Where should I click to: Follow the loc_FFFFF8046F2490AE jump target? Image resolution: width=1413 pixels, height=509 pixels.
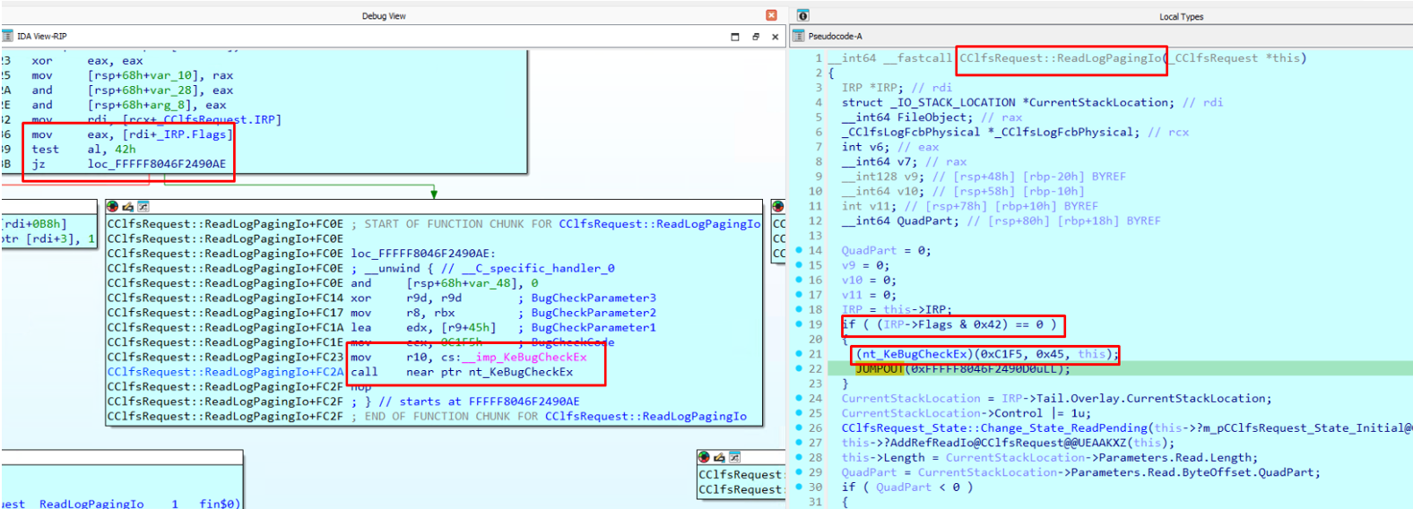156,164
